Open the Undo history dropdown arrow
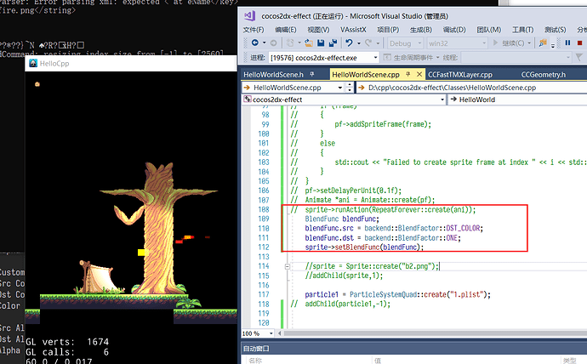The image size is (587, 364). 359,43
